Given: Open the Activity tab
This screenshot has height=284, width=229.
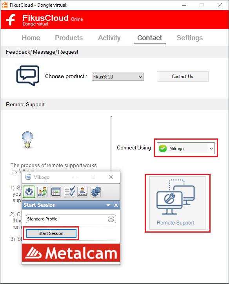Looking at the screenshot, I should [109, 38].
